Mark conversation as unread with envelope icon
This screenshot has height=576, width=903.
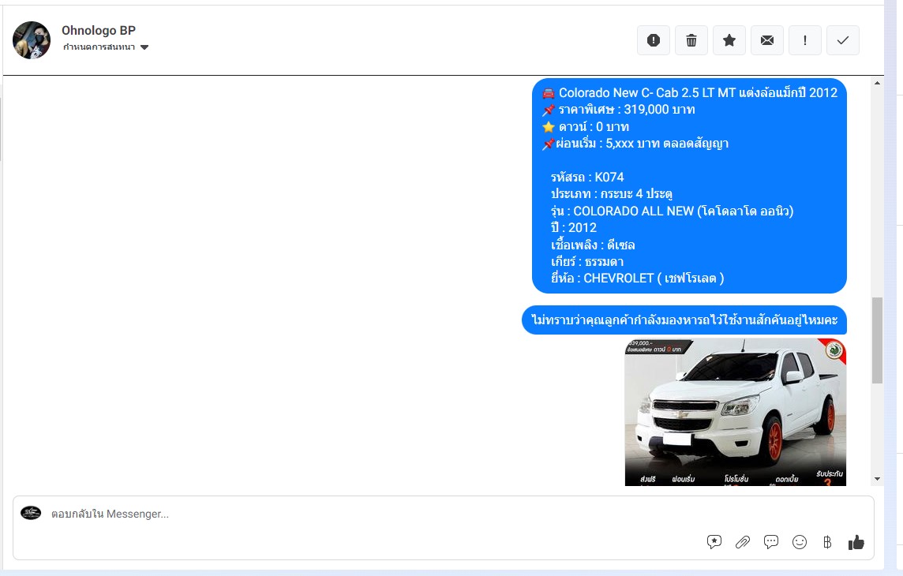(x=767, y=40)
